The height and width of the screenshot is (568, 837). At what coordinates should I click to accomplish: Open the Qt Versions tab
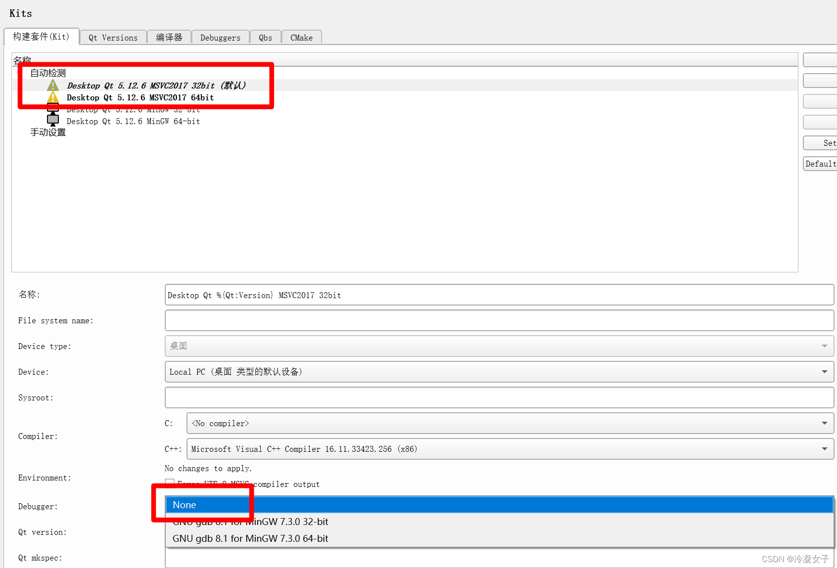[x=113, y=38]
